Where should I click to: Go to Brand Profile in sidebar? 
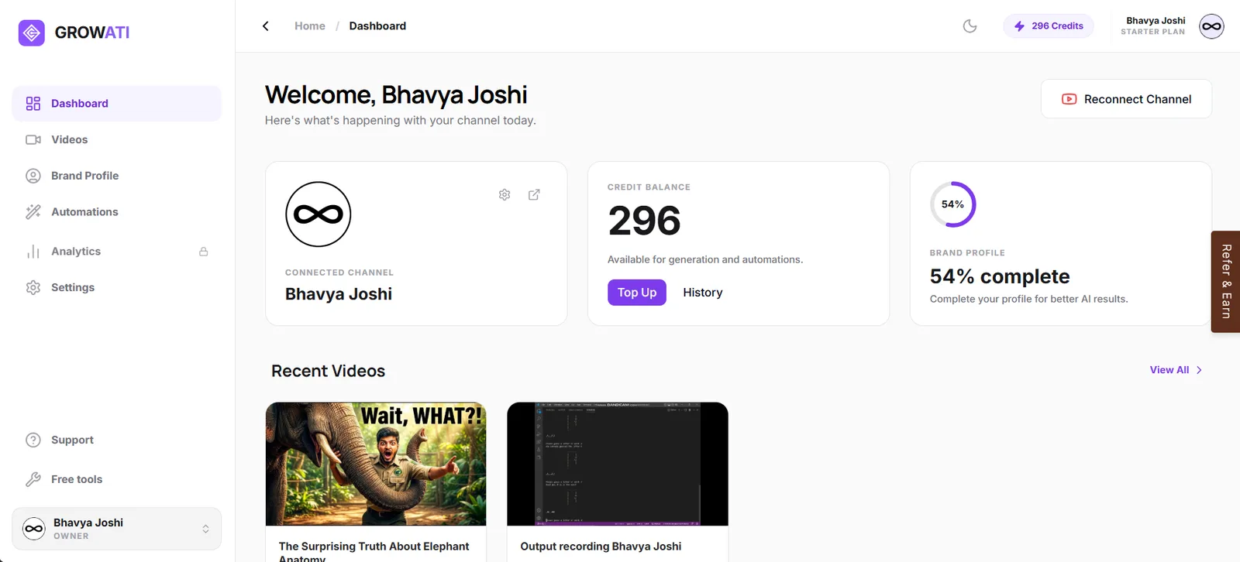tap(116, 176)
